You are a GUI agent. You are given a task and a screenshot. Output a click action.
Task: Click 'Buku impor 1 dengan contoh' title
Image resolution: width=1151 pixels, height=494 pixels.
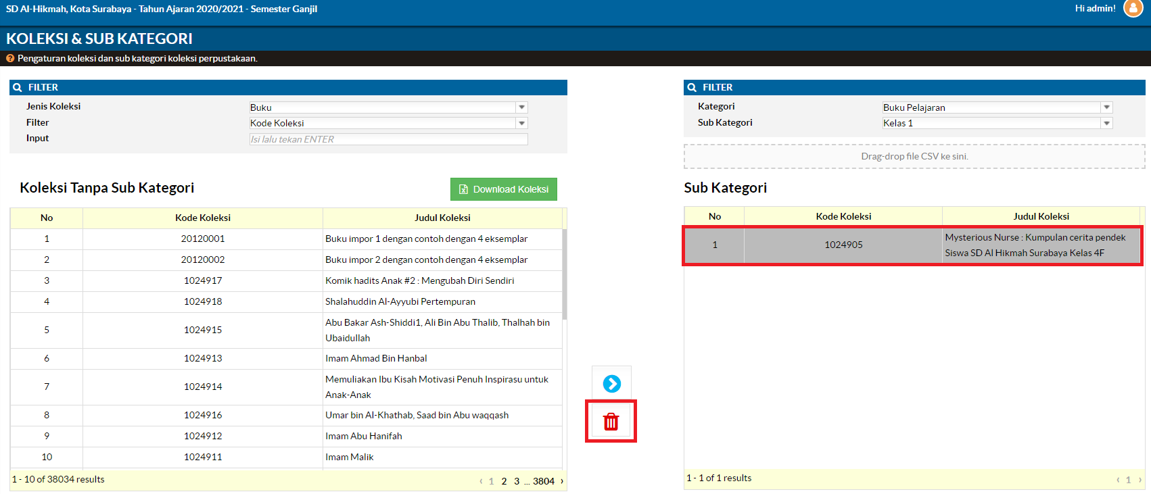point(426,239)
